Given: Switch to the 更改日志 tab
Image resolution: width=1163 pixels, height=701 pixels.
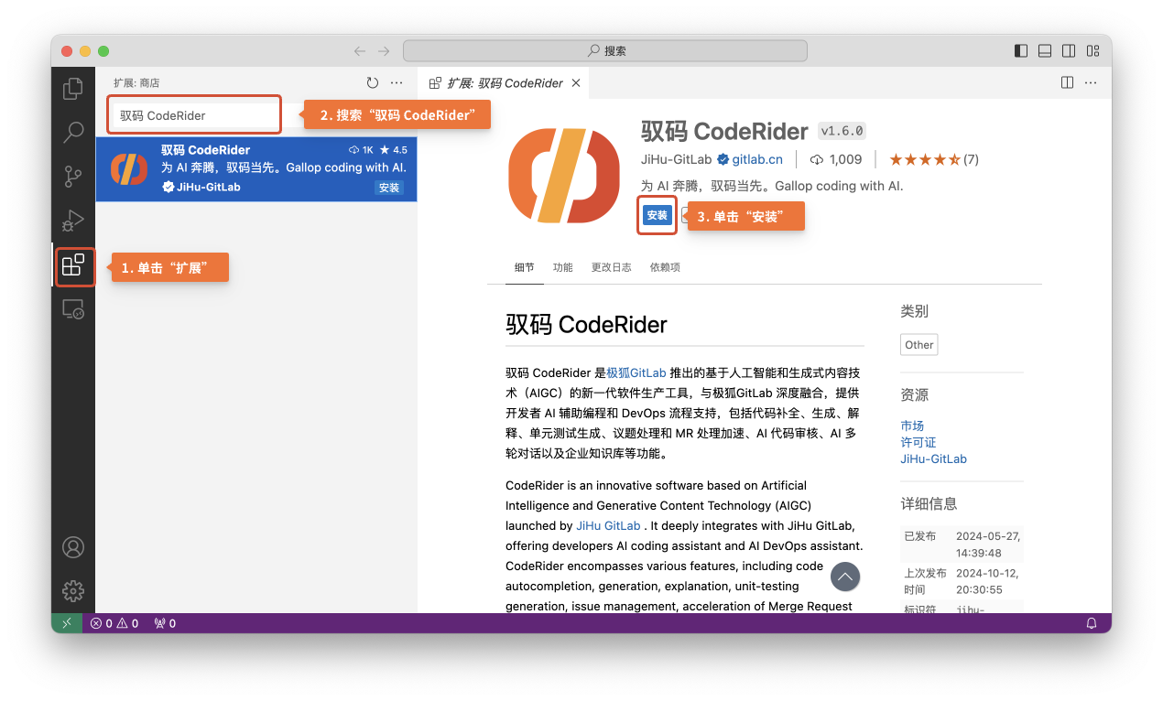Looking at the screenshot, I should [x=611, y=267].
